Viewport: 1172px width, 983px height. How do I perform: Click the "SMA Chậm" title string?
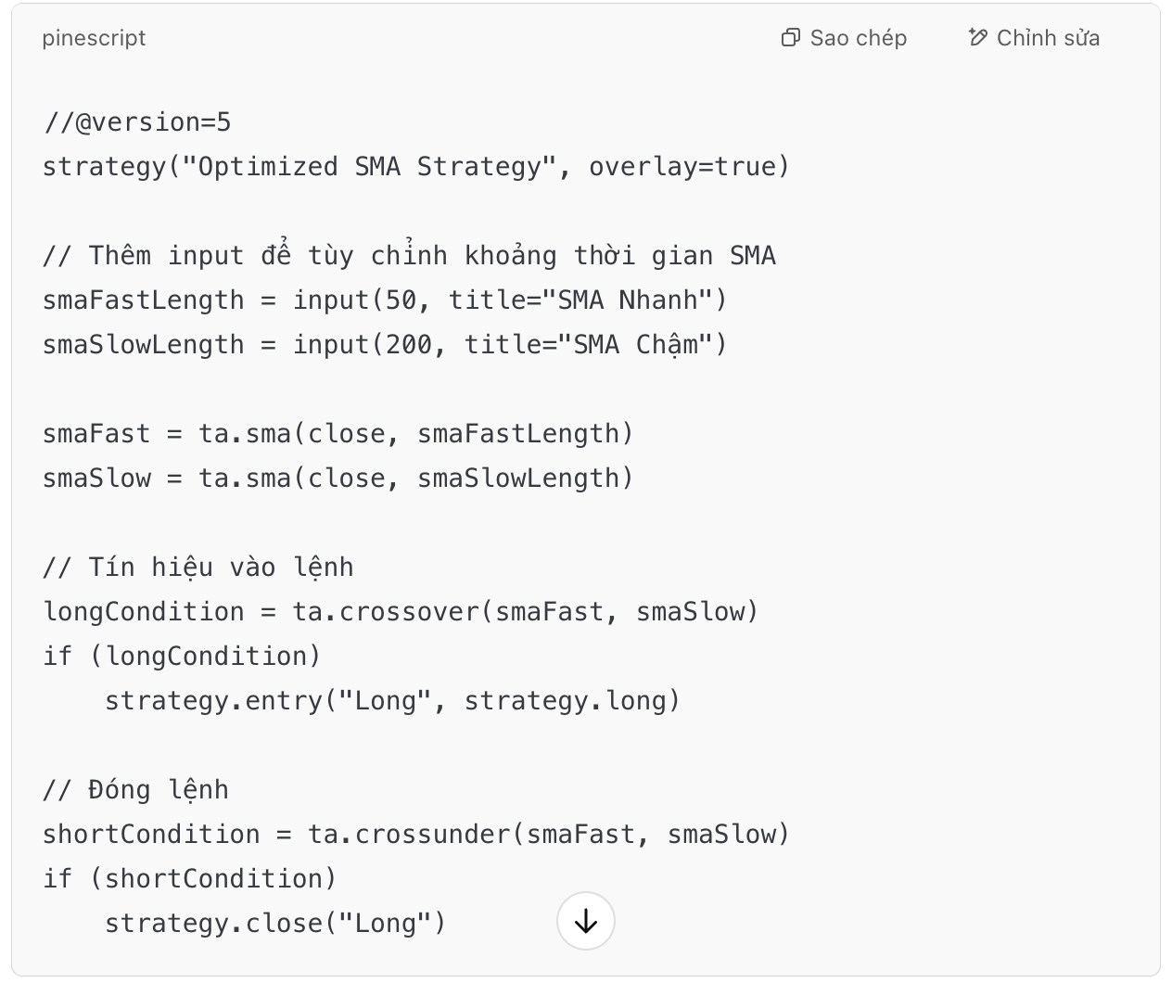tap(642, 345)
